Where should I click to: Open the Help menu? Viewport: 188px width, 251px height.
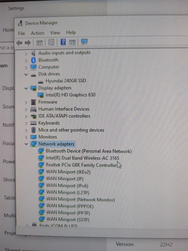click(71, 33)
